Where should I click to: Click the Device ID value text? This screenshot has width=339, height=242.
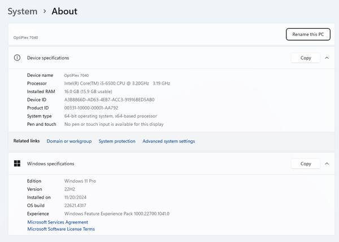(x=109, y=99)
